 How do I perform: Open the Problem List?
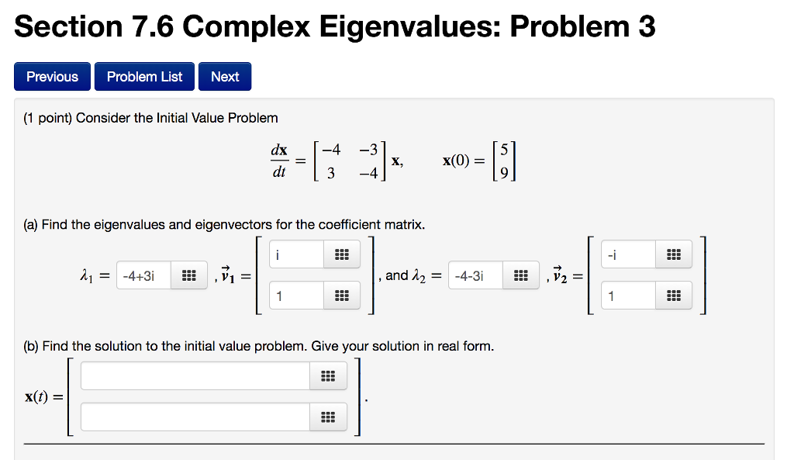point(144,76)
